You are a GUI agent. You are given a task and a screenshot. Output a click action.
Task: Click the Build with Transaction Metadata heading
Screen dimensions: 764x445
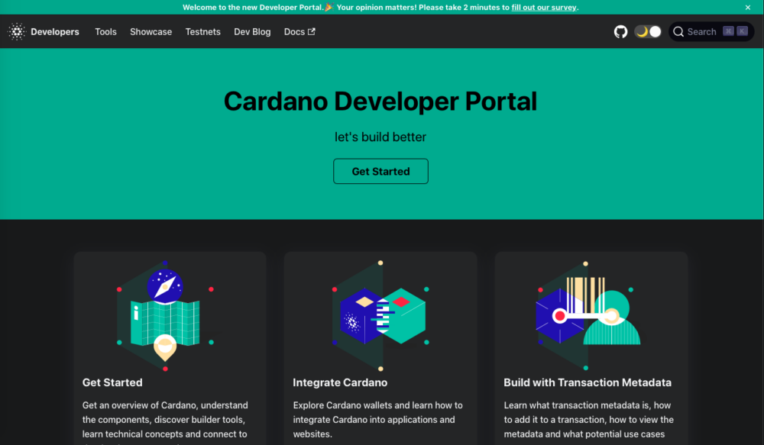click(588, 382)
